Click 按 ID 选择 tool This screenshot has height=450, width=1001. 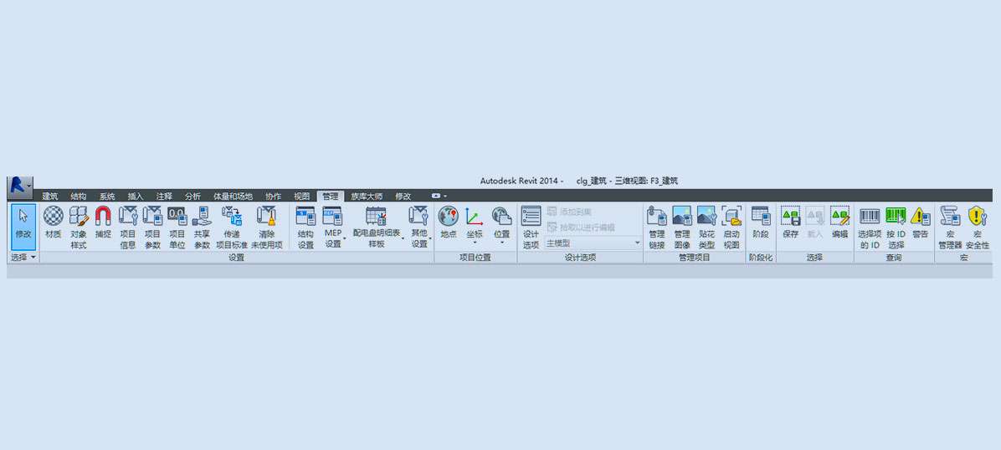pyautogui.click(x=896, y=228)
